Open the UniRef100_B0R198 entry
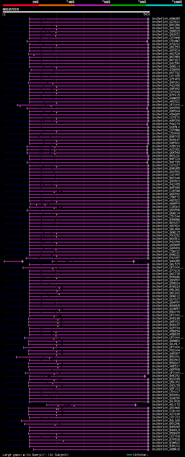Screen dimensions: 185x457 166,319
